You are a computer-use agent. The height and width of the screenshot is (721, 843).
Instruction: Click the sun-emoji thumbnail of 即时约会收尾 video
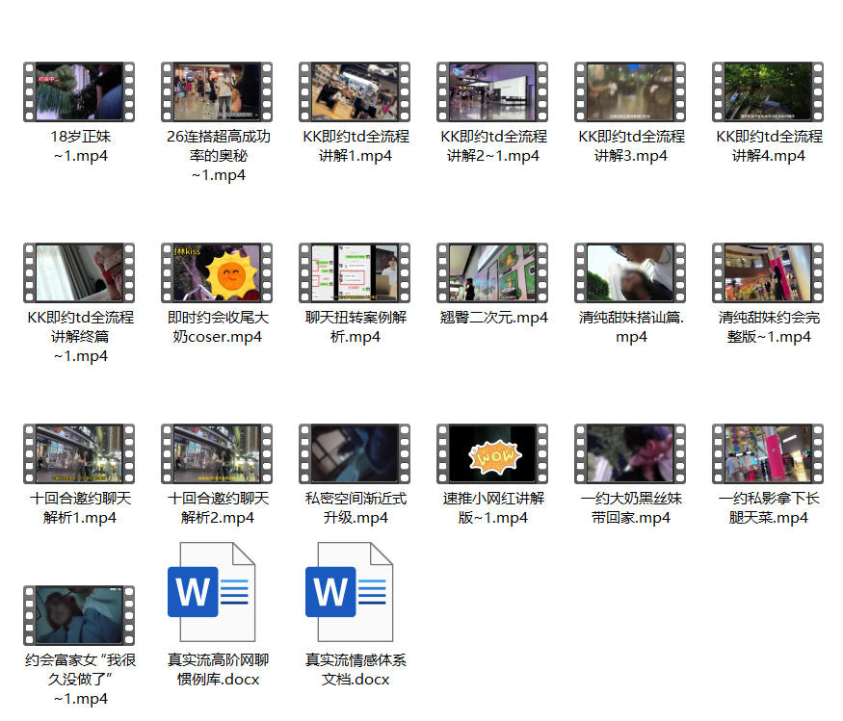point(217,273)
